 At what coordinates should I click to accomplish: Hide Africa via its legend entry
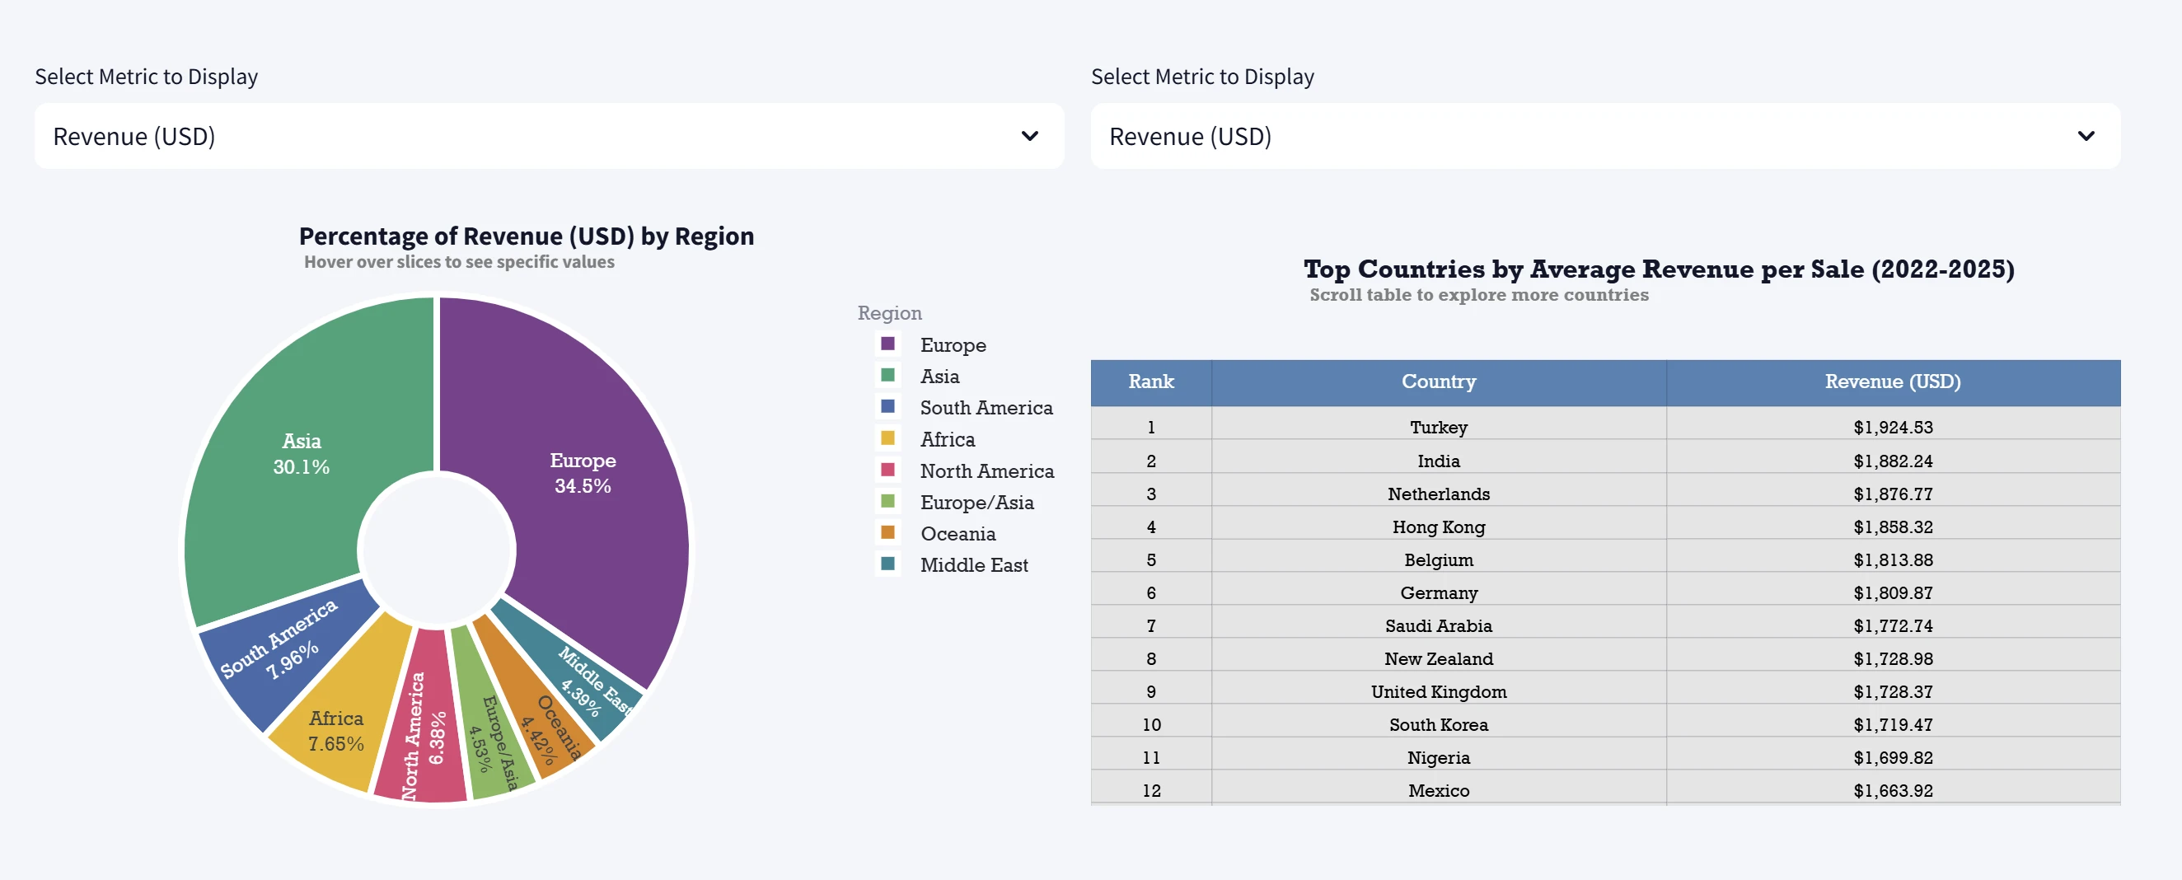click(947, 438)
